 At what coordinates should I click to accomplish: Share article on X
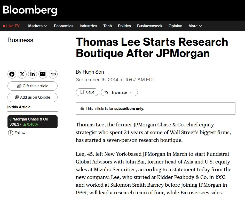(22, 74)
